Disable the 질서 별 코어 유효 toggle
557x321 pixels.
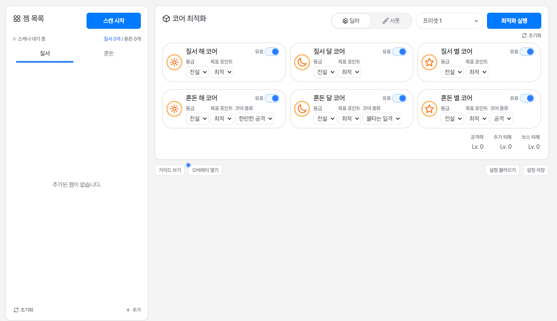[x=527, y=52]
